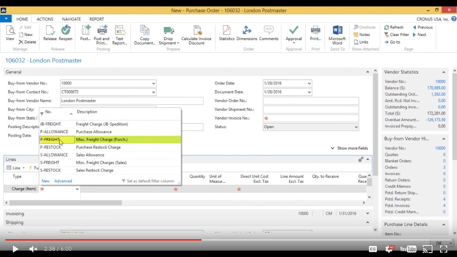Screen dimensions: 457x257
Task: Create a New document from ribbon
Action: [26, 34]
